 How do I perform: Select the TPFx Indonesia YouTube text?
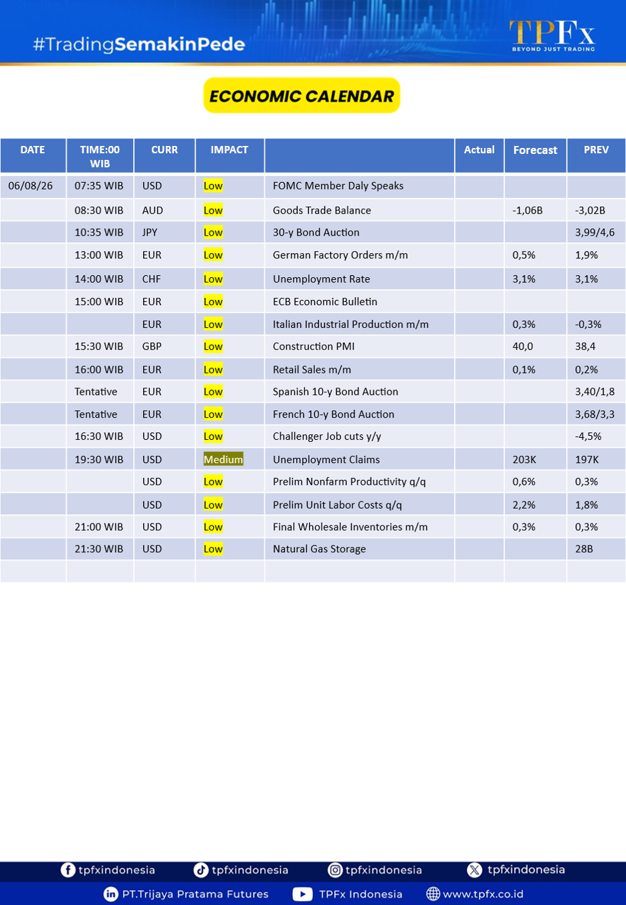[x=360, y=894]
